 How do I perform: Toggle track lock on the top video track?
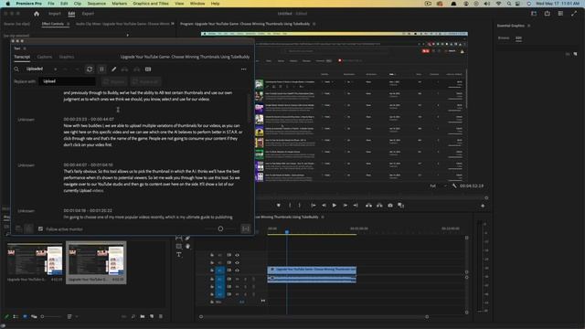pyautogui.click(x=212, y=255)
